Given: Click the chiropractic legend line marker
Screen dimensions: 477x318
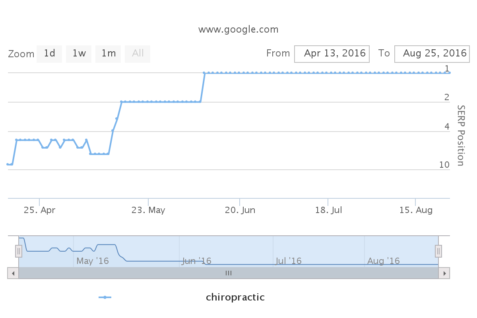Looking at the screenshot, I should click(x=105, y=297).
